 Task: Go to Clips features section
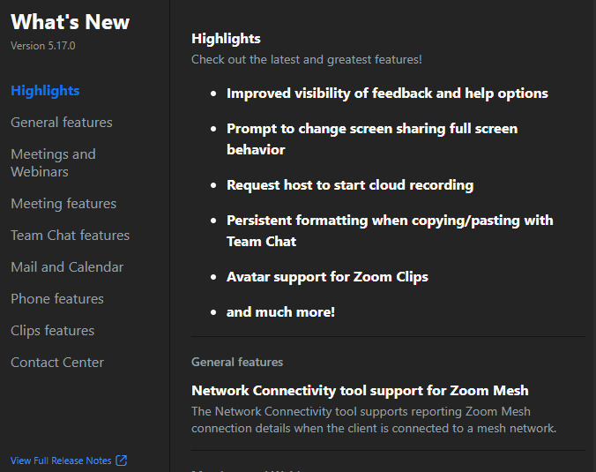click(52, 331)
